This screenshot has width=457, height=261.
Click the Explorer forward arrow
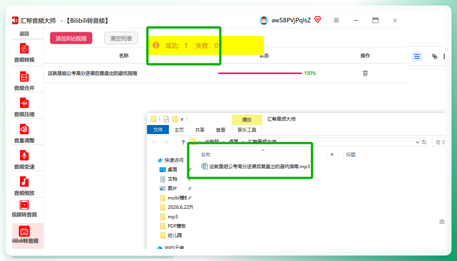click(166, 142)
